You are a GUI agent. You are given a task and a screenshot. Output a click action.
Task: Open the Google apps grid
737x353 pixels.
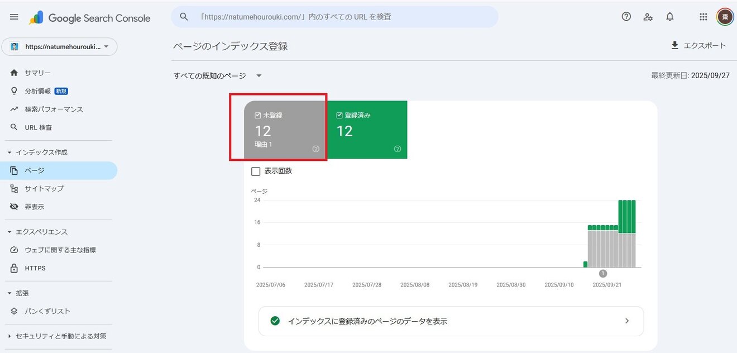pyautogui.click(x=703, y=17)
